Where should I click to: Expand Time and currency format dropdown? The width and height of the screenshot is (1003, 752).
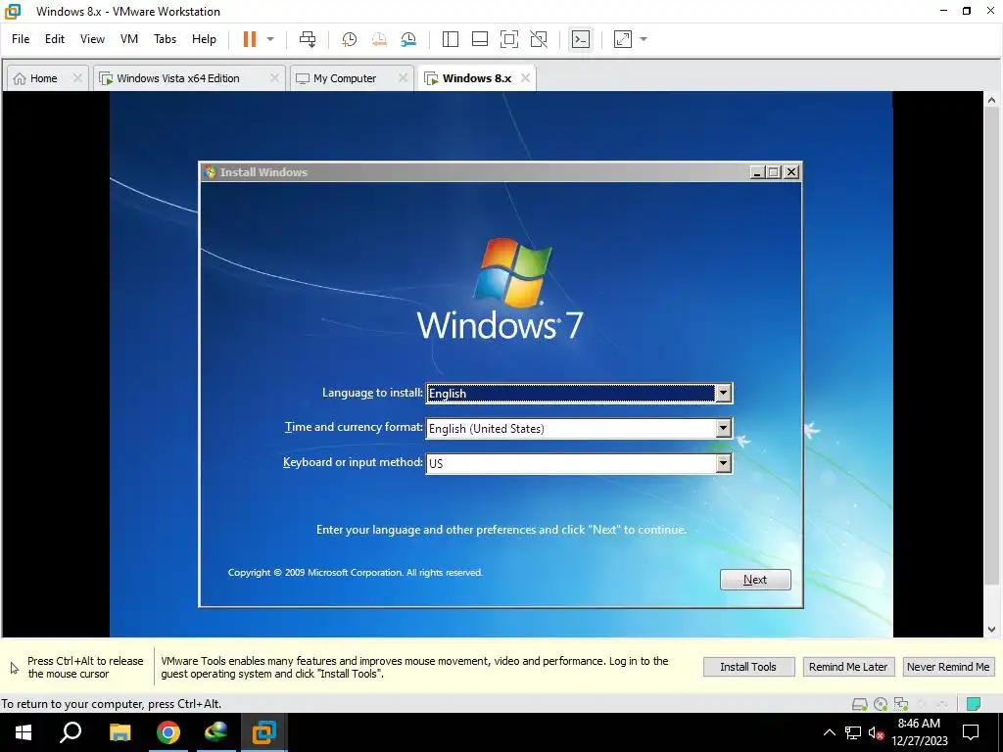(723, 428)
